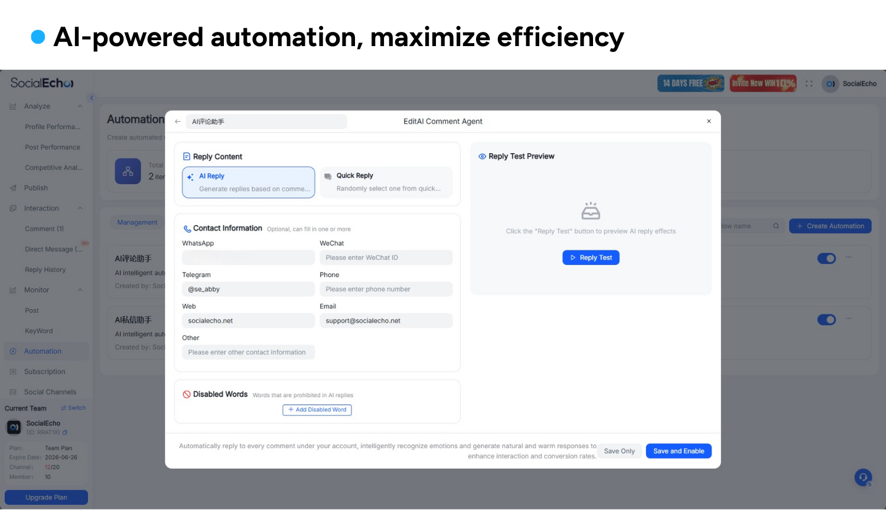Collapse the Monitor section chevron
The height and width of the screenshot is (532, 886).
point(81,290)
